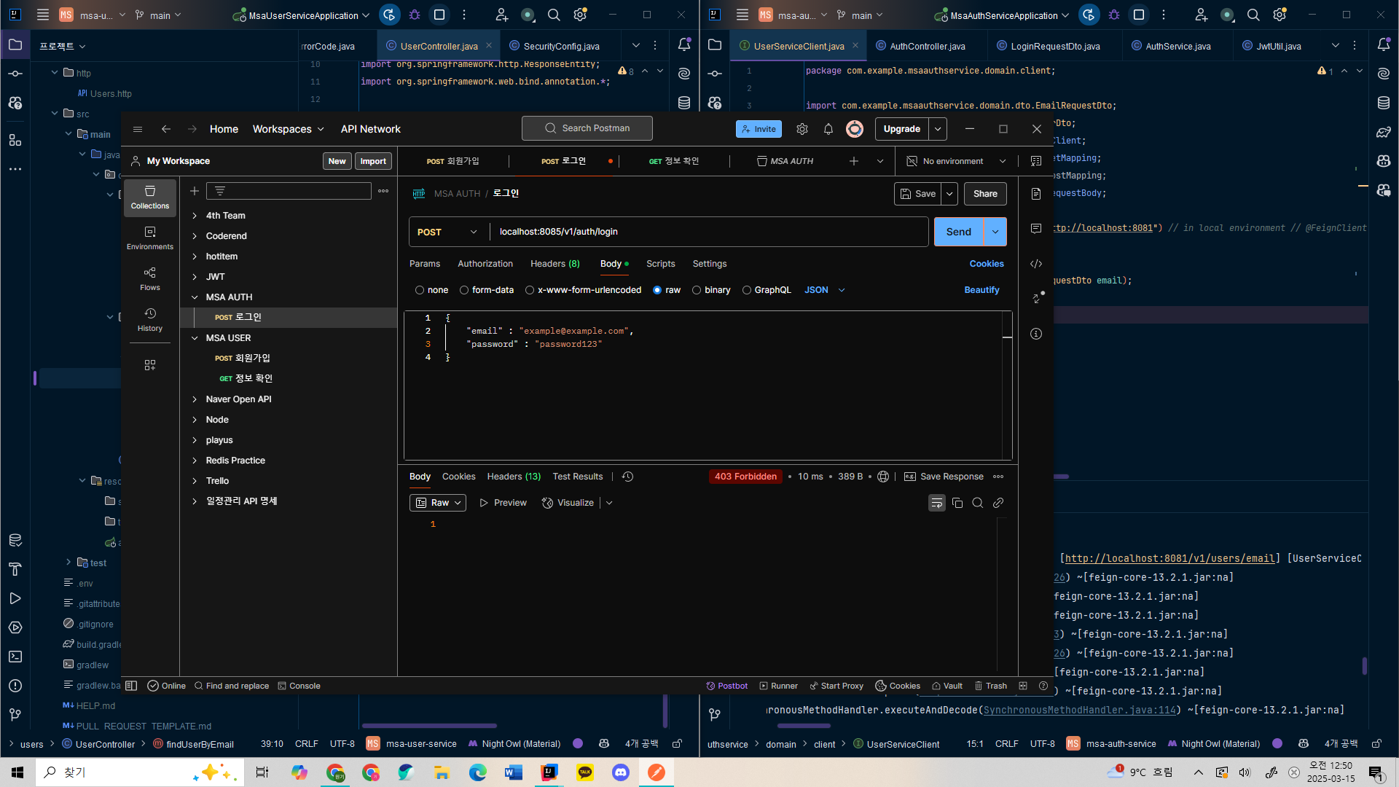Click the Beautify link
Viewport: 1399px width, 787px height.
click(981, 290)
